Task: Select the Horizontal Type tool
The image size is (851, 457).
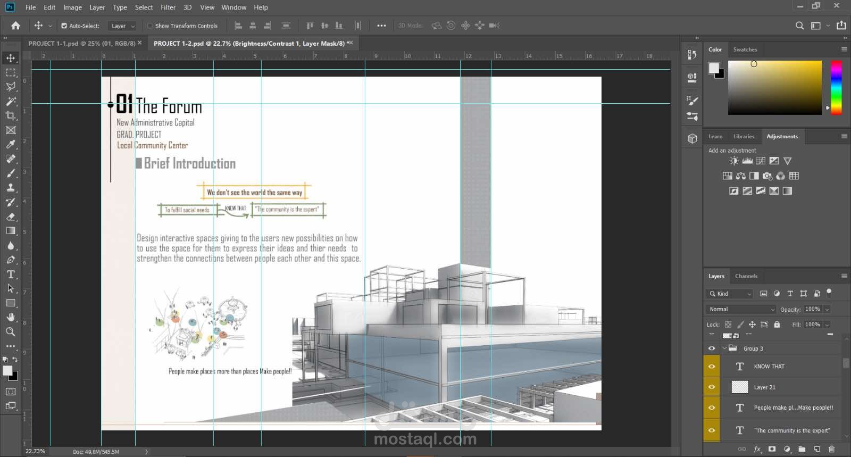Action: (x=11, y=275)
